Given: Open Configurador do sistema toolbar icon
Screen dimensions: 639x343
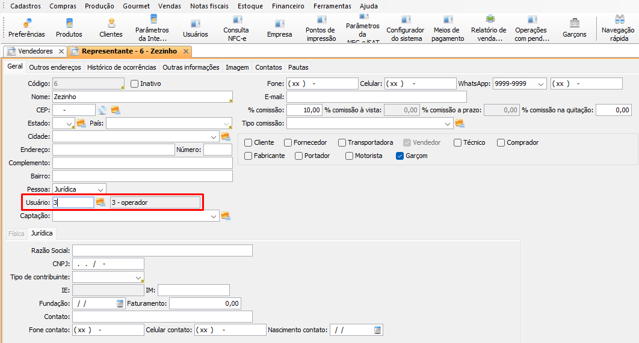Looking at the screenshot, I should click(x=406, y=28).
